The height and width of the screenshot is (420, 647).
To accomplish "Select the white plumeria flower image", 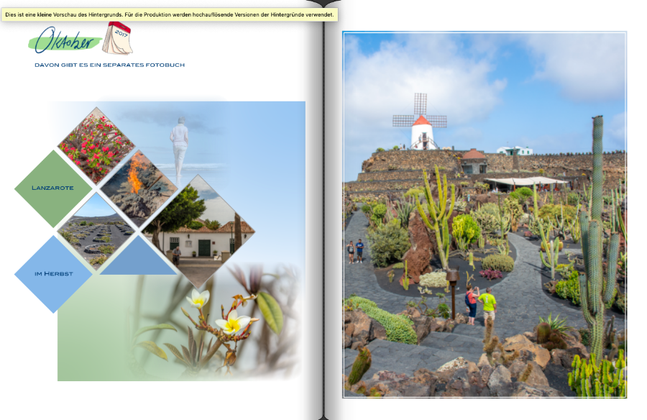I will tap(231, 322).
